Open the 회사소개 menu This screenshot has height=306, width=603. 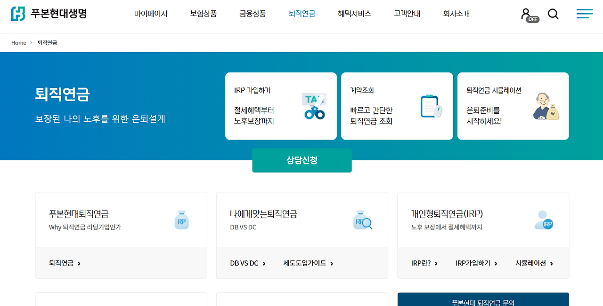456,14
